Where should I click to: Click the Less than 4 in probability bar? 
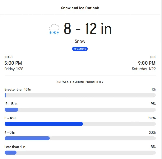[x=80, y=152]
